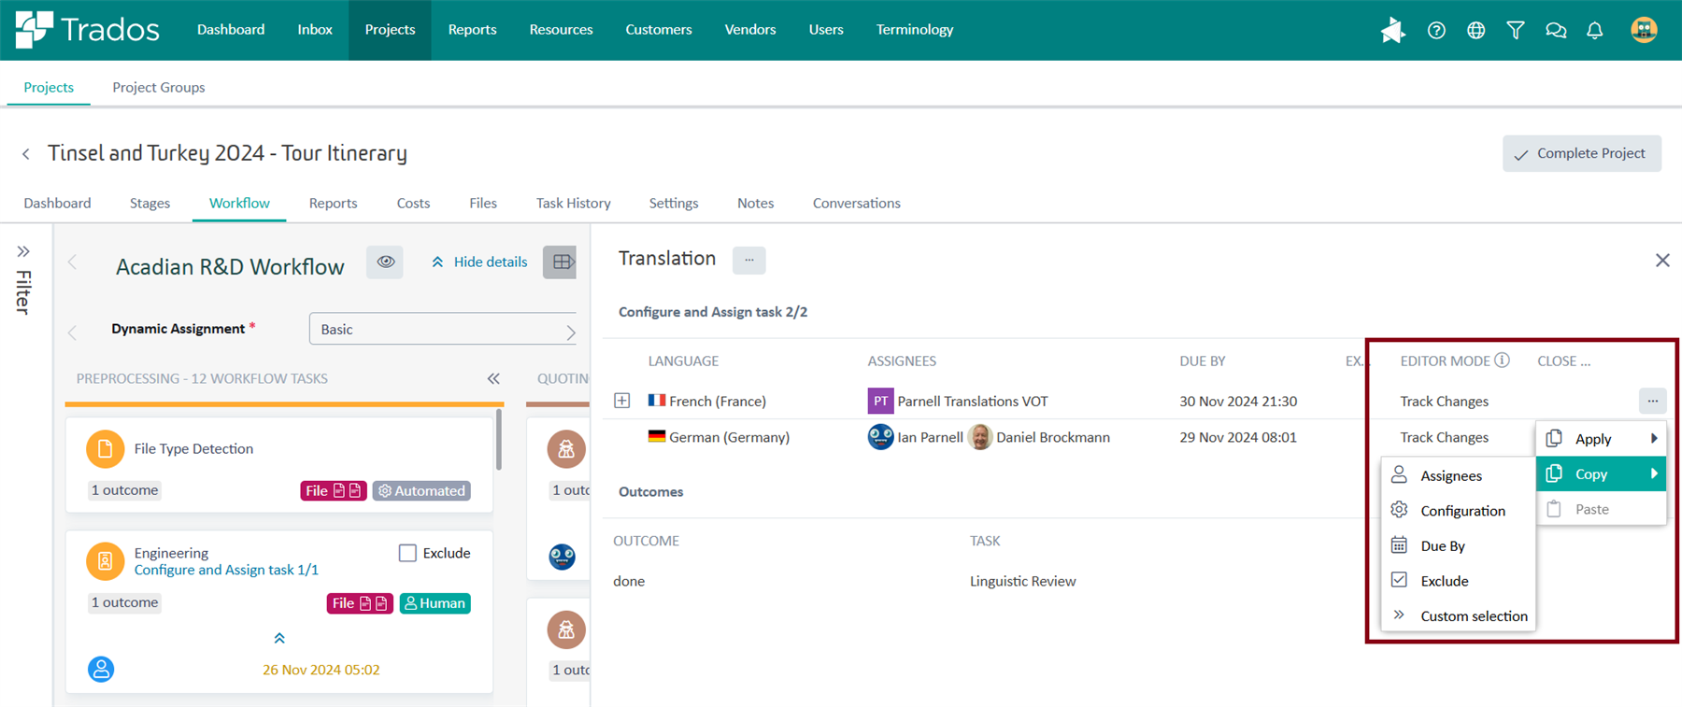This screenshot has width=1682, height=707.
Task: Open the Vendors navigation item
Action: pyautogui.click(x=750, y=30)
